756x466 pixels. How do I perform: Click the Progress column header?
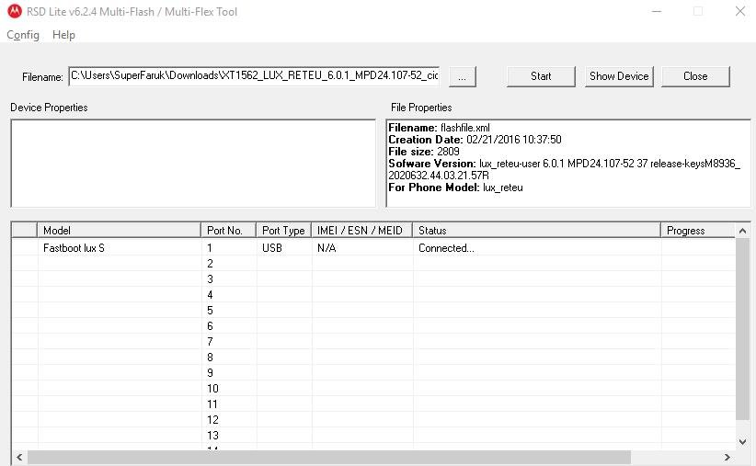click(698, 231)
